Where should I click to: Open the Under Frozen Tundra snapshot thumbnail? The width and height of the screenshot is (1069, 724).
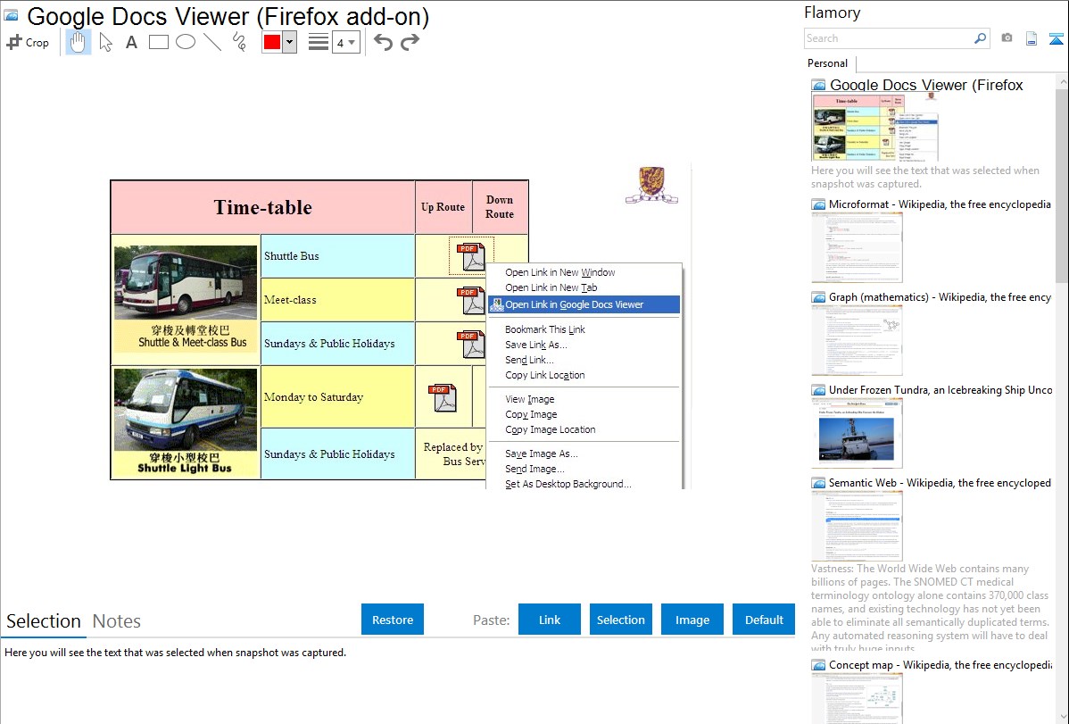857,433
